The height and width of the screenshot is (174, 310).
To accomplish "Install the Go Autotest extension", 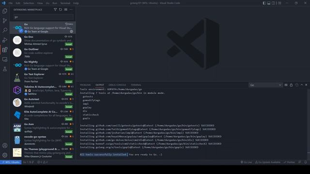I will 69,107.
